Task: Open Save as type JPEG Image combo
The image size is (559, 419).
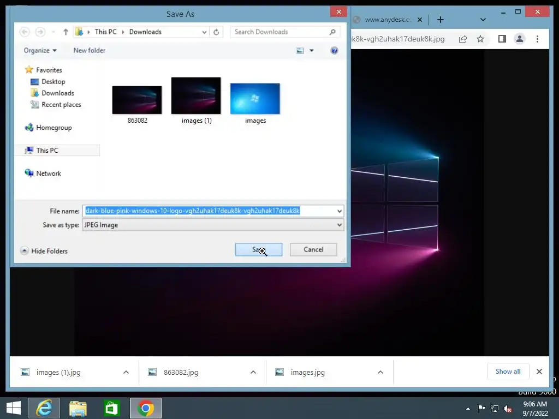Action: tap(213, 225)
